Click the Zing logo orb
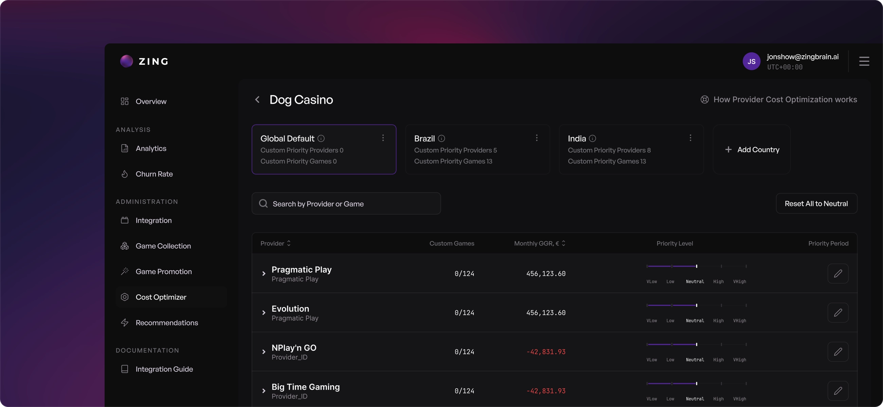 coord(126,61)
